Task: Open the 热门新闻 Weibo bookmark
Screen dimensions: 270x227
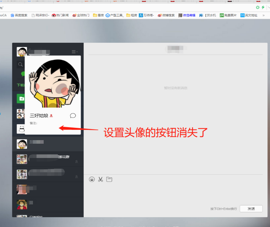Action: [60, 15]
